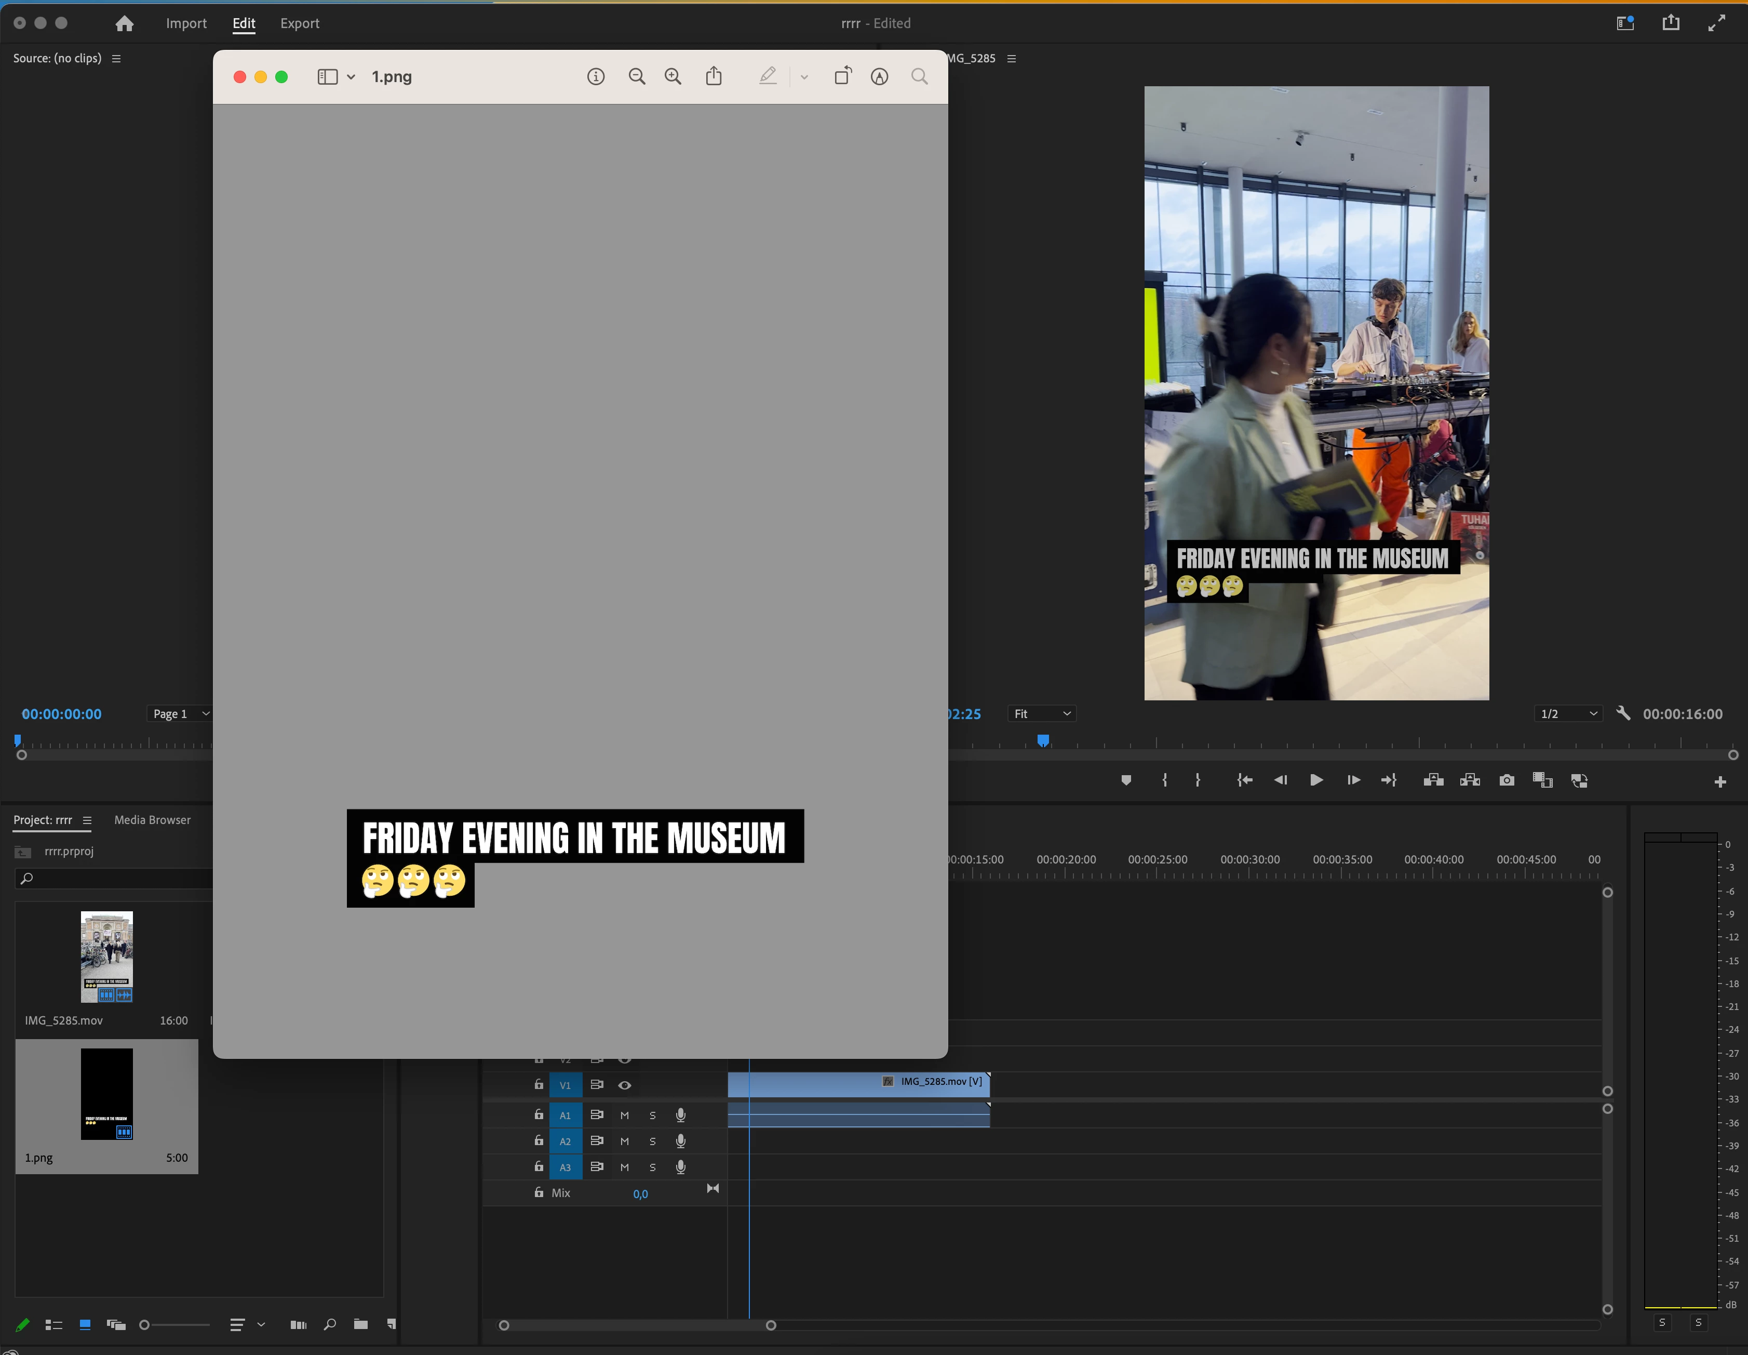
Task: Click the Go to In point icon
Action: point(1245,780)
